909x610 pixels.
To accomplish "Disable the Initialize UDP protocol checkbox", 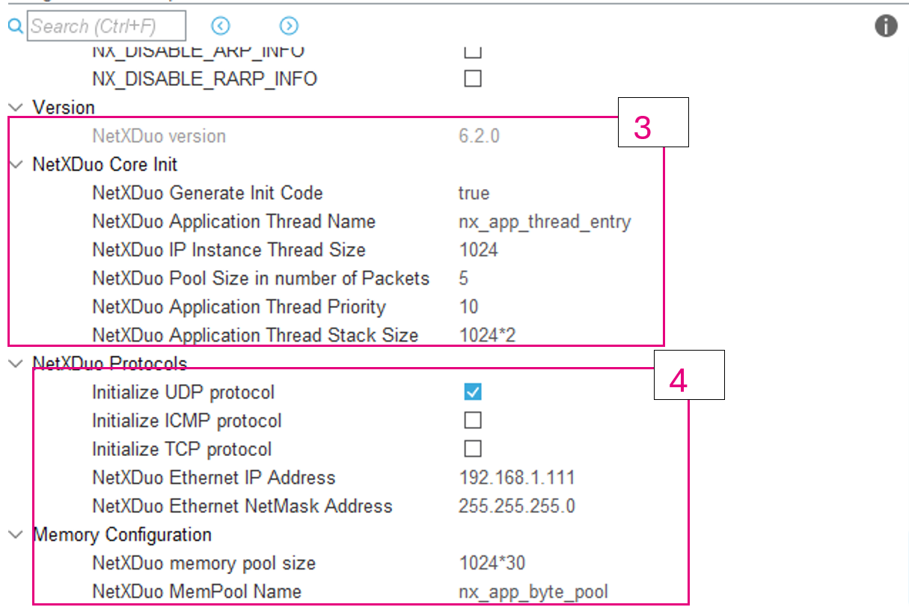I will click(x=472, y=391).
